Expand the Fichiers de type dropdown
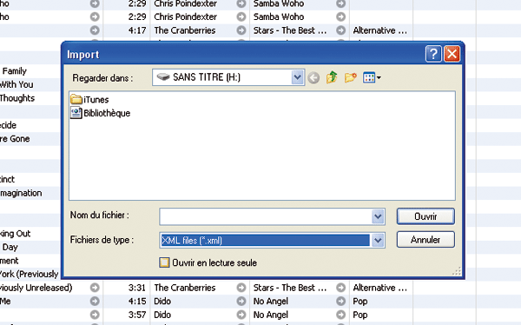 tap(378, 240)
